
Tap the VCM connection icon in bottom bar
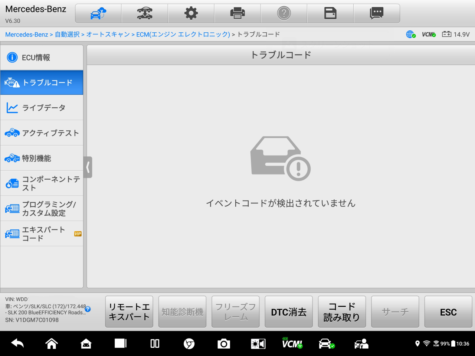click(292, 344)
